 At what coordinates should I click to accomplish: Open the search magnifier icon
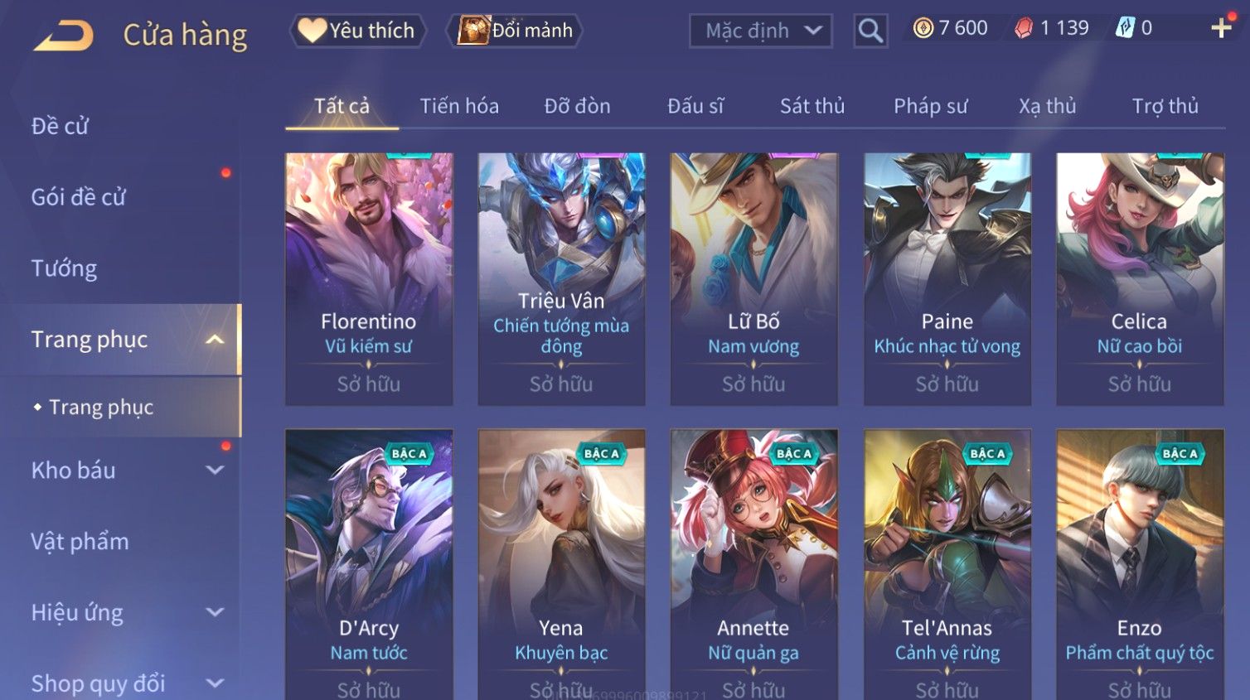[x=870, y=31]
